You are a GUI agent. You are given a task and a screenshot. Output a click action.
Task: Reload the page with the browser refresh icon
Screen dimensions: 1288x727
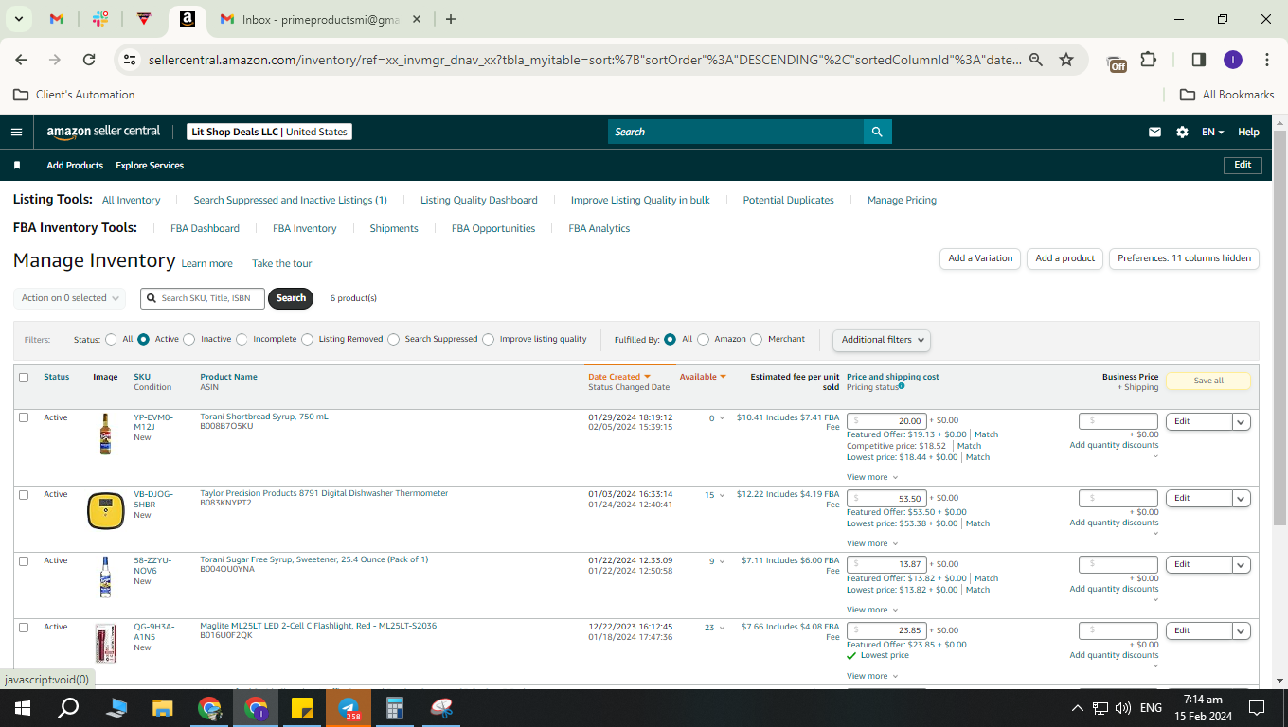click(89, 60)
